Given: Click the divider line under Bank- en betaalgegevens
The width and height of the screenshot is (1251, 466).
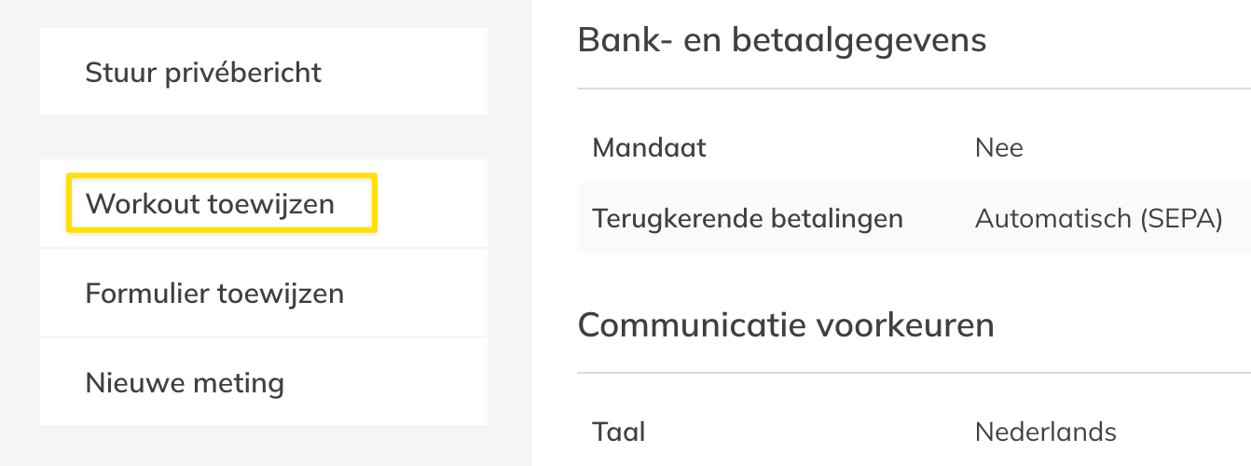Looking at the screenshot, I should 914,89.
